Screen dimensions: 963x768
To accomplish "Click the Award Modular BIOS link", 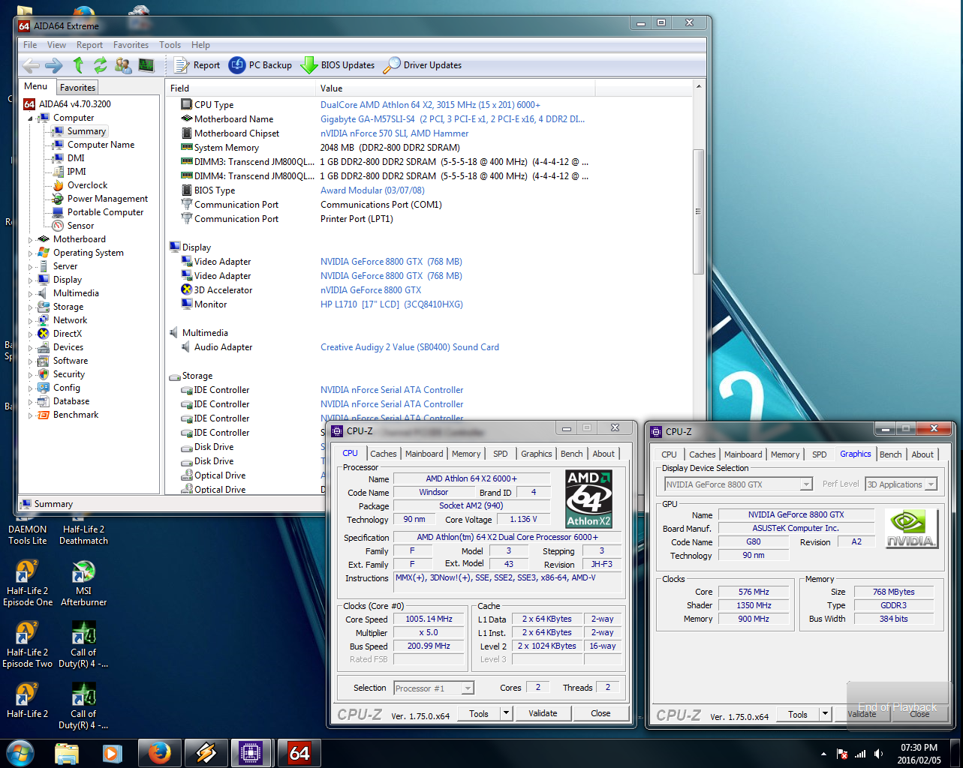I will click(372, 190).
